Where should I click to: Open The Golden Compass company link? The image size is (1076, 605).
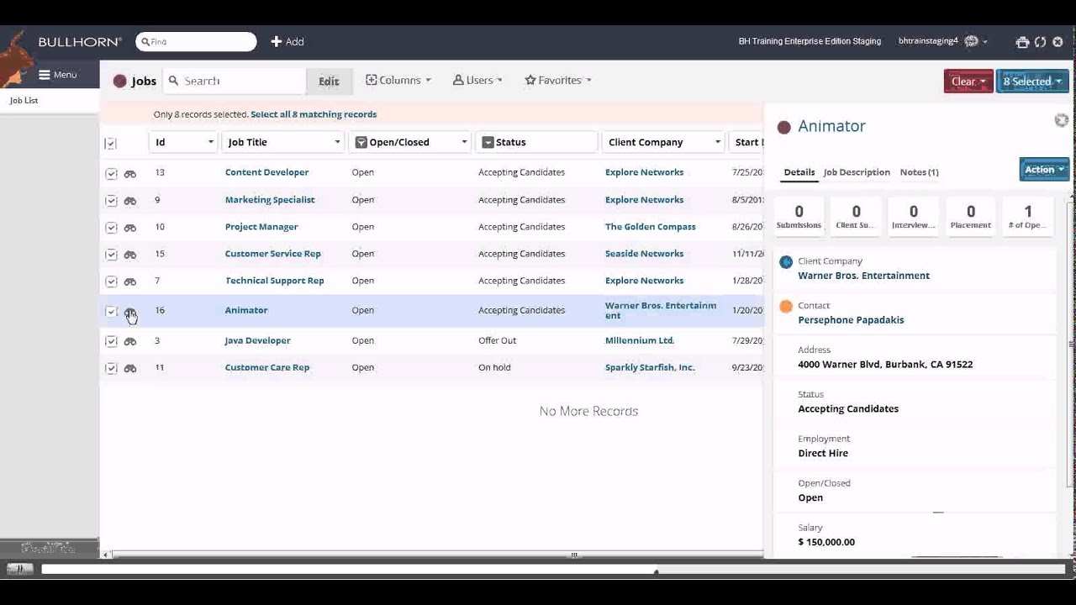click(651, 227)
